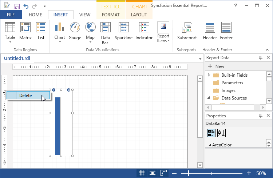Switch properties to categorized view

pyautogui.click(x=211, y=133)
